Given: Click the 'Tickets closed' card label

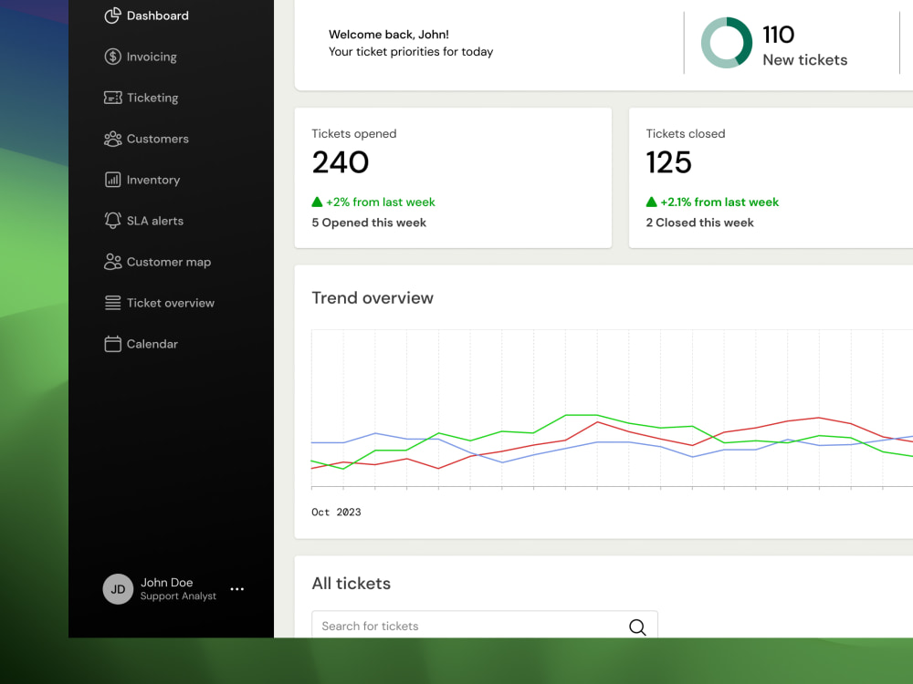Looking at the screenshot, I should click(686, 134).
